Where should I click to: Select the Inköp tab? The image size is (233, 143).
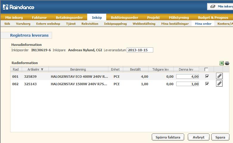point(97,17)
